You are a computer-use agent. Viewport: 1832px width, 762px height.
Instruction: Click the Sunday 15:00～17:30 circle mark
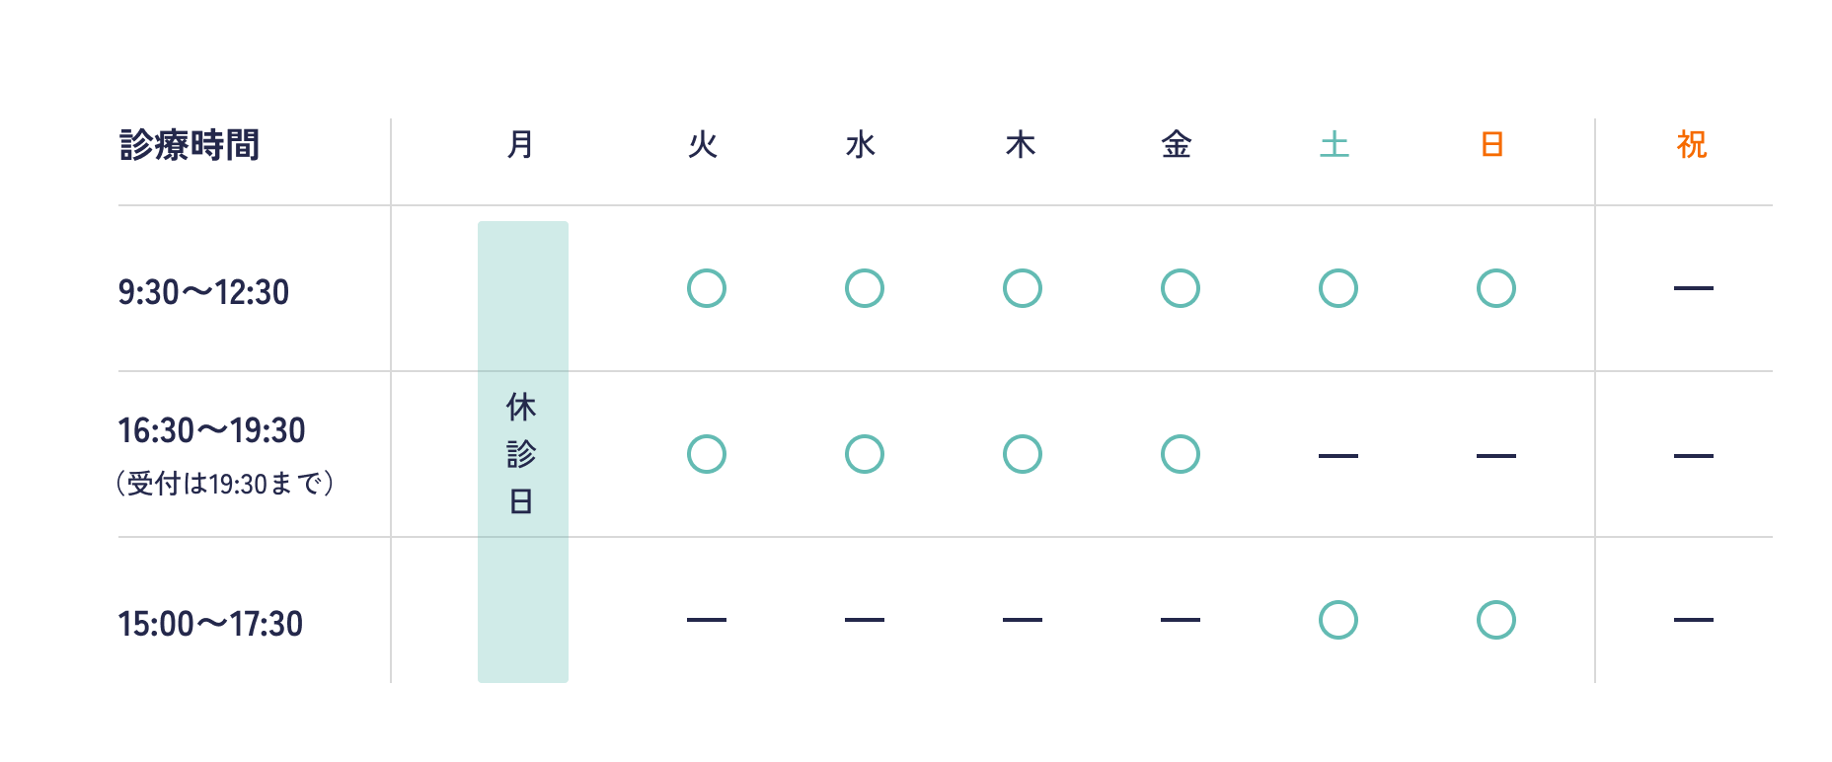tap(1496, 620)
